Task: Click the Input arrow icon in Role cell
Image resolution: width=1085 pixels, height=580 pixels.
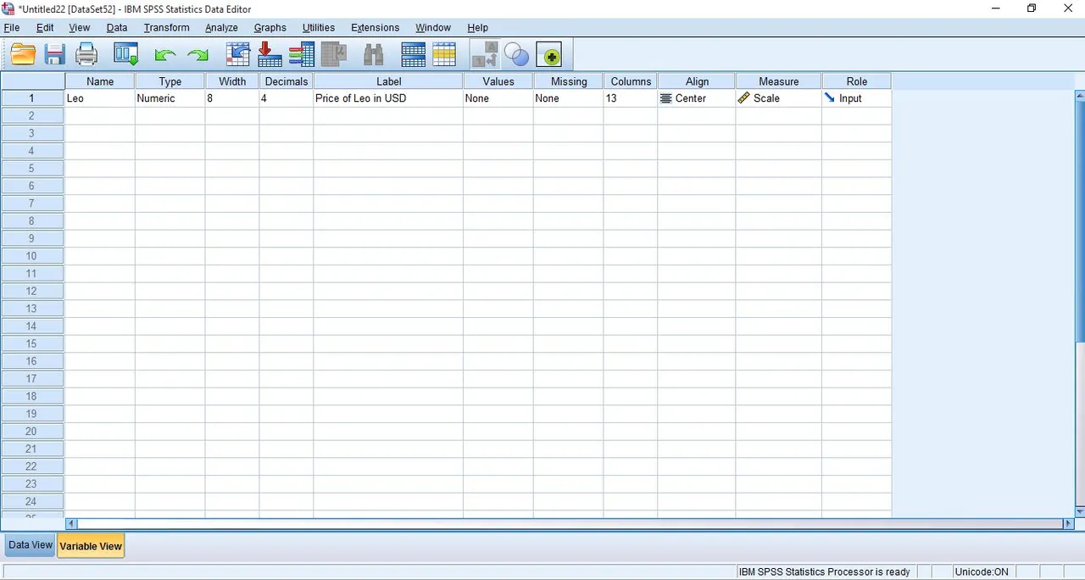Action: (830, 98)
